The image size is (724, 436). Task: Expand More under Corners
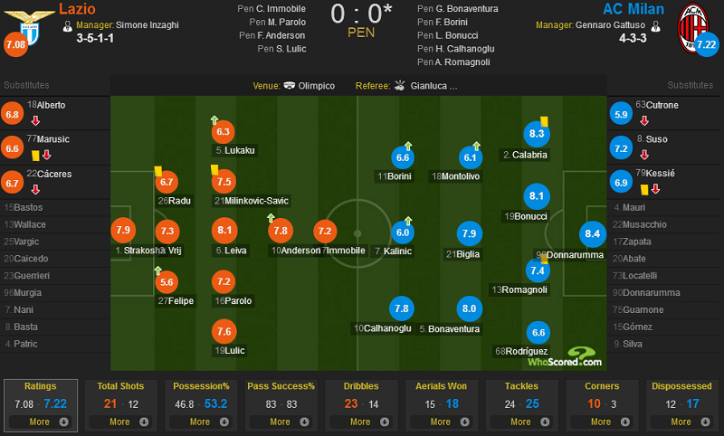(x=601, y=422)
